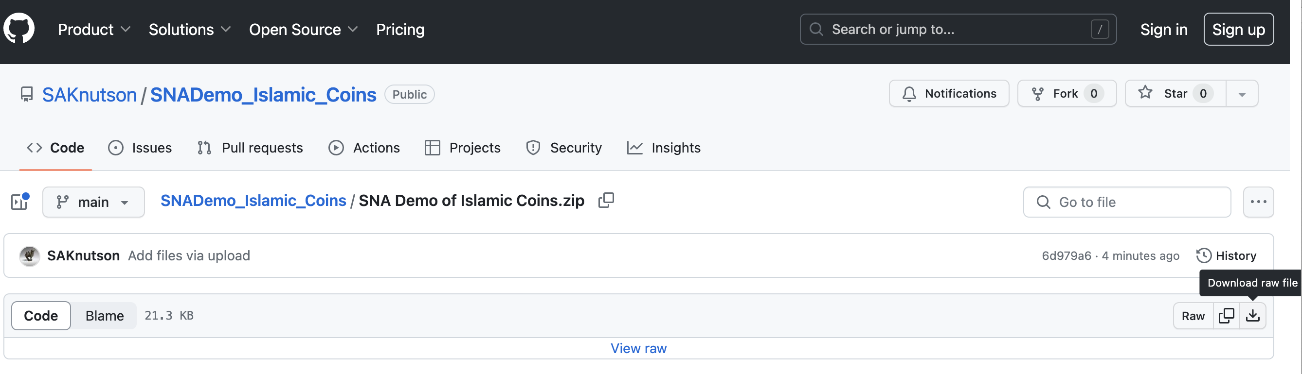Copy the raw file contents
This screenshot has height=374, width=1302.
click(1226, 316)
